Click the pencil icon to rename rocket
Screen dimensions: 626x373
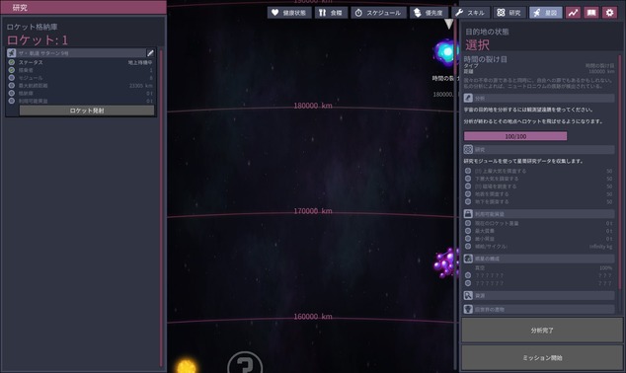[x=150, y=53]
